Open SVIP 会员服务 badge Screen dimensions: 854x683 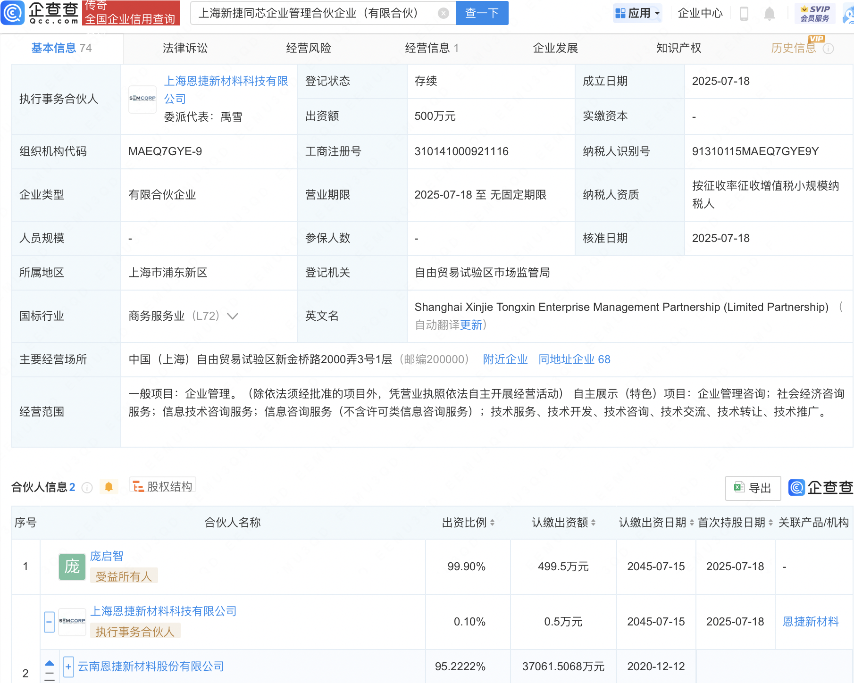815,13
